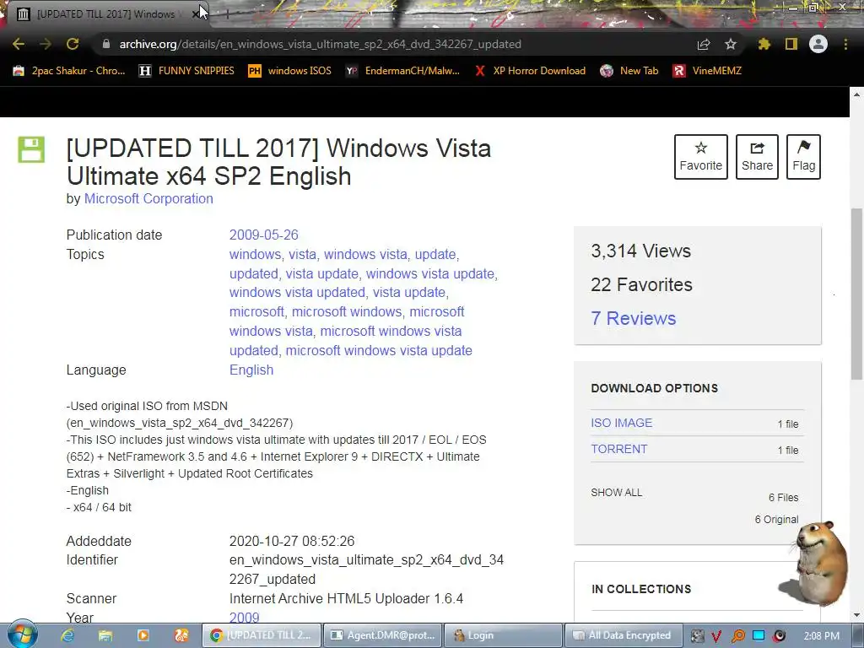This screenshot has width=864, height=648.
Task: Click the share page icon in address bar
Action: [704, 44]
